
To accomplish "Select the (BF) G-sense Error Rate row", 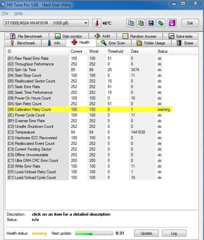I will 90,121.
